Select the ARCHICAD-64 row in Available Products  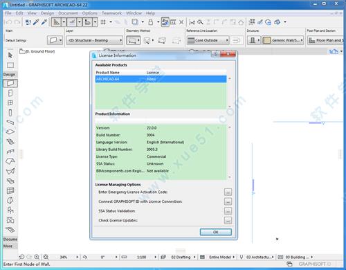pos(161,79)
